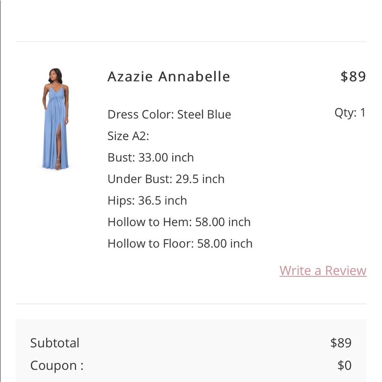
Task: Select the Hips: 36.5 inch text
Action: [x=147, y=200]
